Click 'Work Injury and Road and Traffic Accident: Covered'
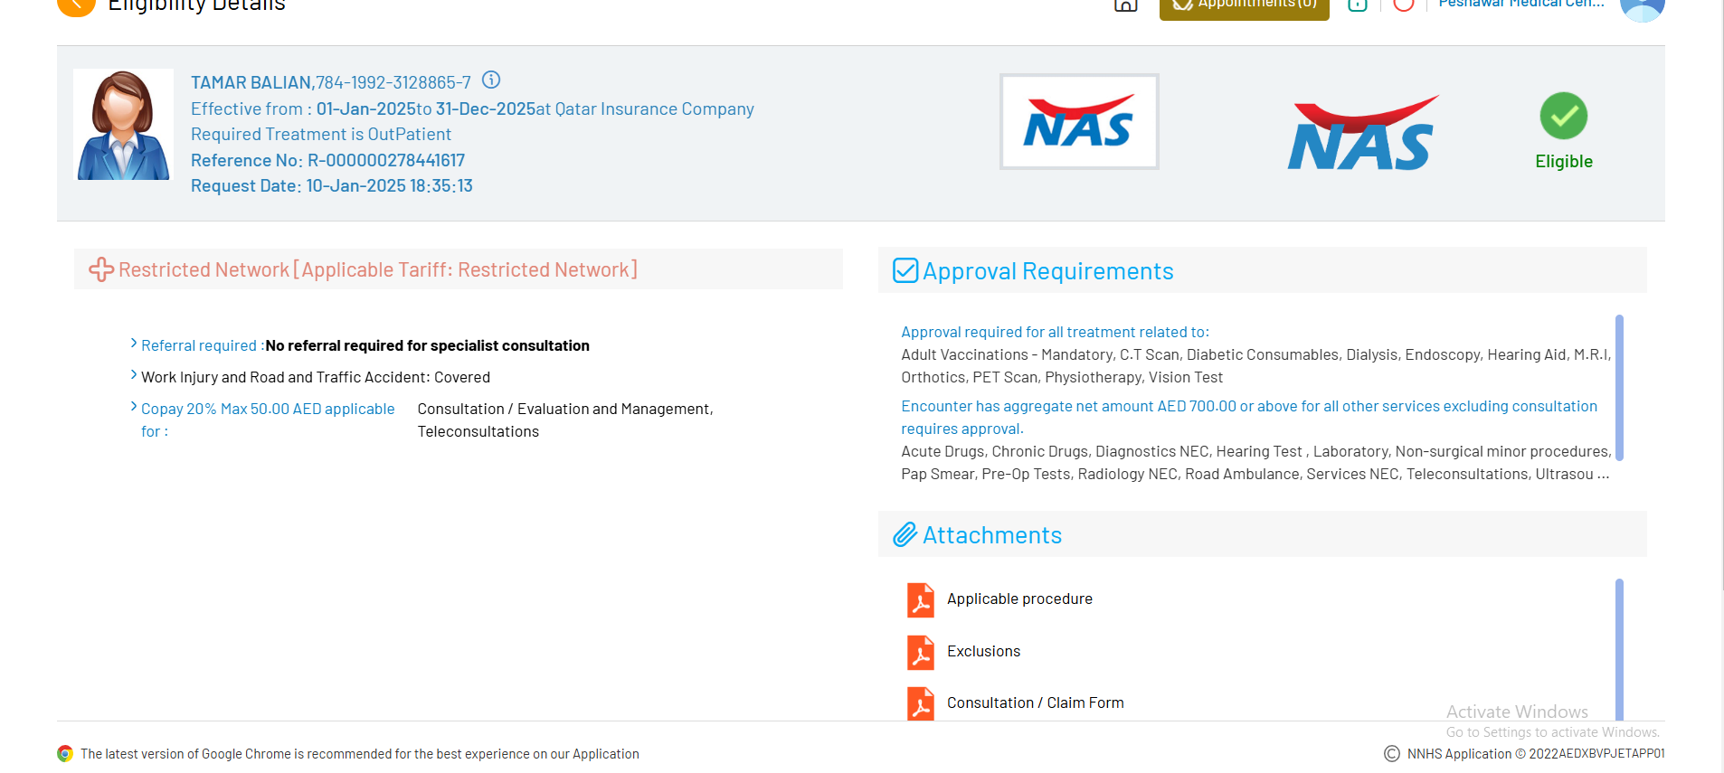The image size is (1724, 773). click(316, 377)
